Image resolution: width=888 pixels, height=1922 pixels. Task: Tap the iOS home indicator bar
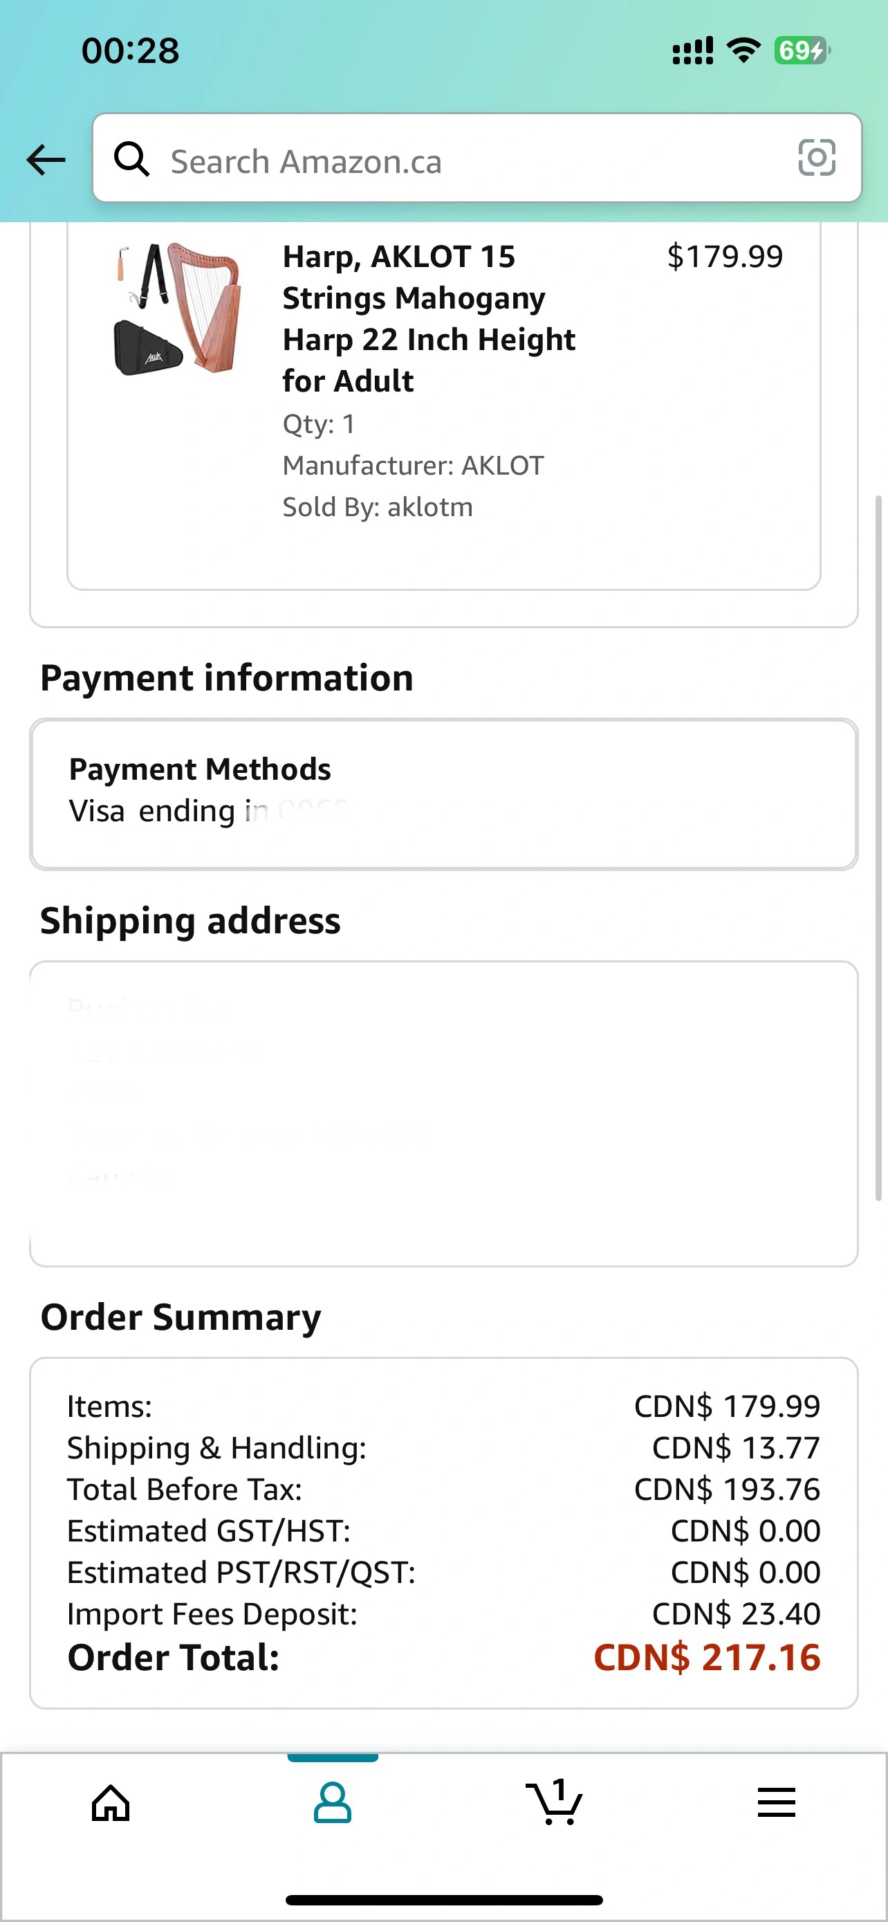(443, 1900)
